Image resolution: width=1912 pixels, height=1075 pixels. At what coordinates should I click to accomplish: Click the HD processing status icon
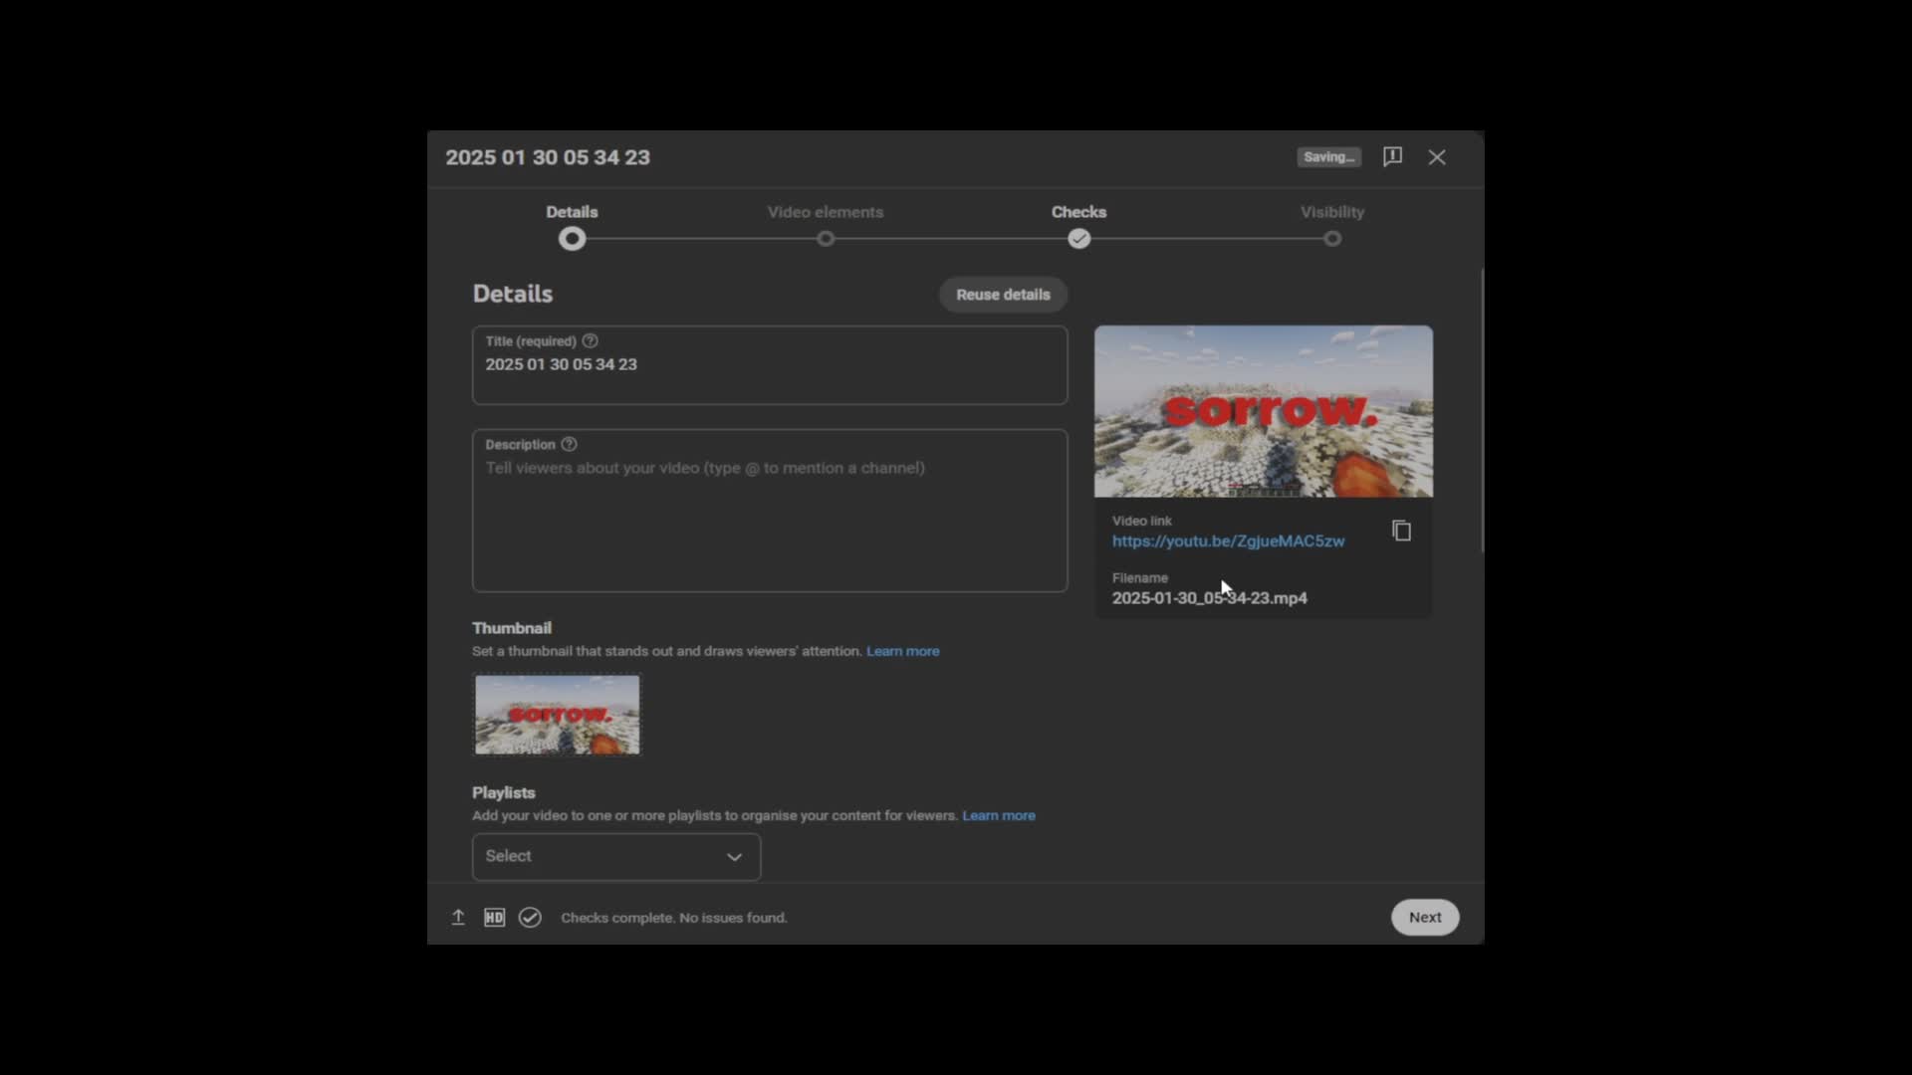(x=494, y=917)
